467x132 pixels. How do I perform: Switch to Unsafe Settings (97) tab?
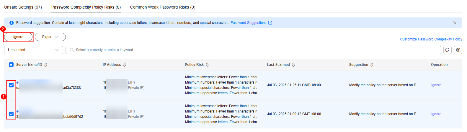coord(23,7)
